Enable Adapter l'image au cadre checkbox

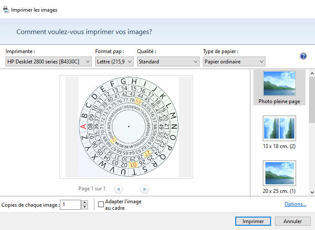[101, 205]
